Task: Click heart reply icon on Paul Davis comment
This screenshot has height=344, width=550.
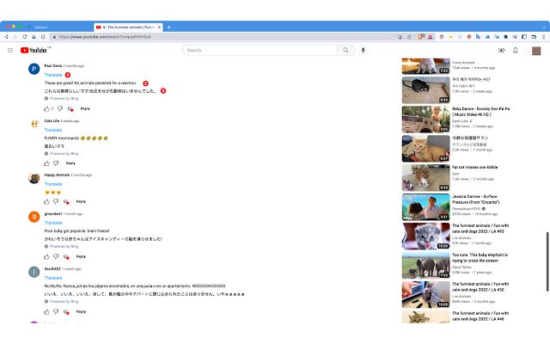Action: (70, 109)
